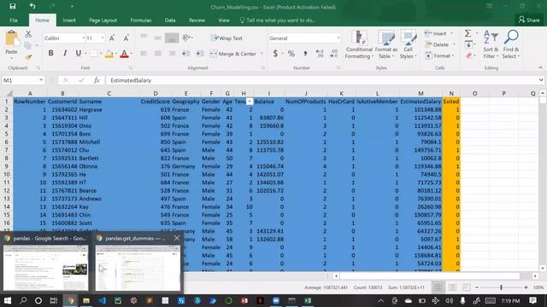
Task: Open the Tenure column filter dropdown
Action: pos(250,101)
